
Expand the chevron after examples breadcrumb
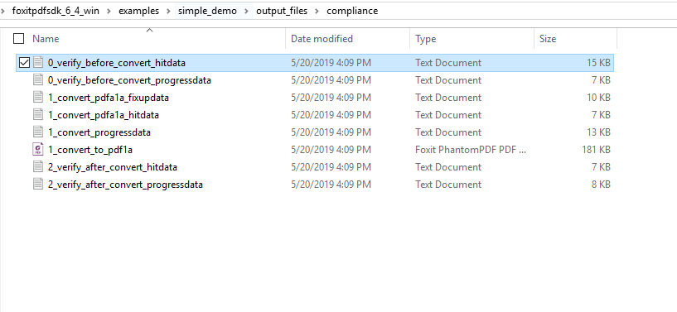pyautogui.click(x=168, y=12)
